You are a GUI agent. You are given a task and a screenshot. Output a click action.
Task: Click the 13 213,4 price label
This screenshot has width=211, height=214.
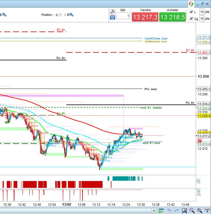[x=204, y=144]
